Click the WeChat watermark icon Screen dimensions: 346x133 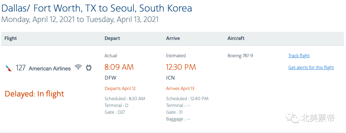[293, 117]
